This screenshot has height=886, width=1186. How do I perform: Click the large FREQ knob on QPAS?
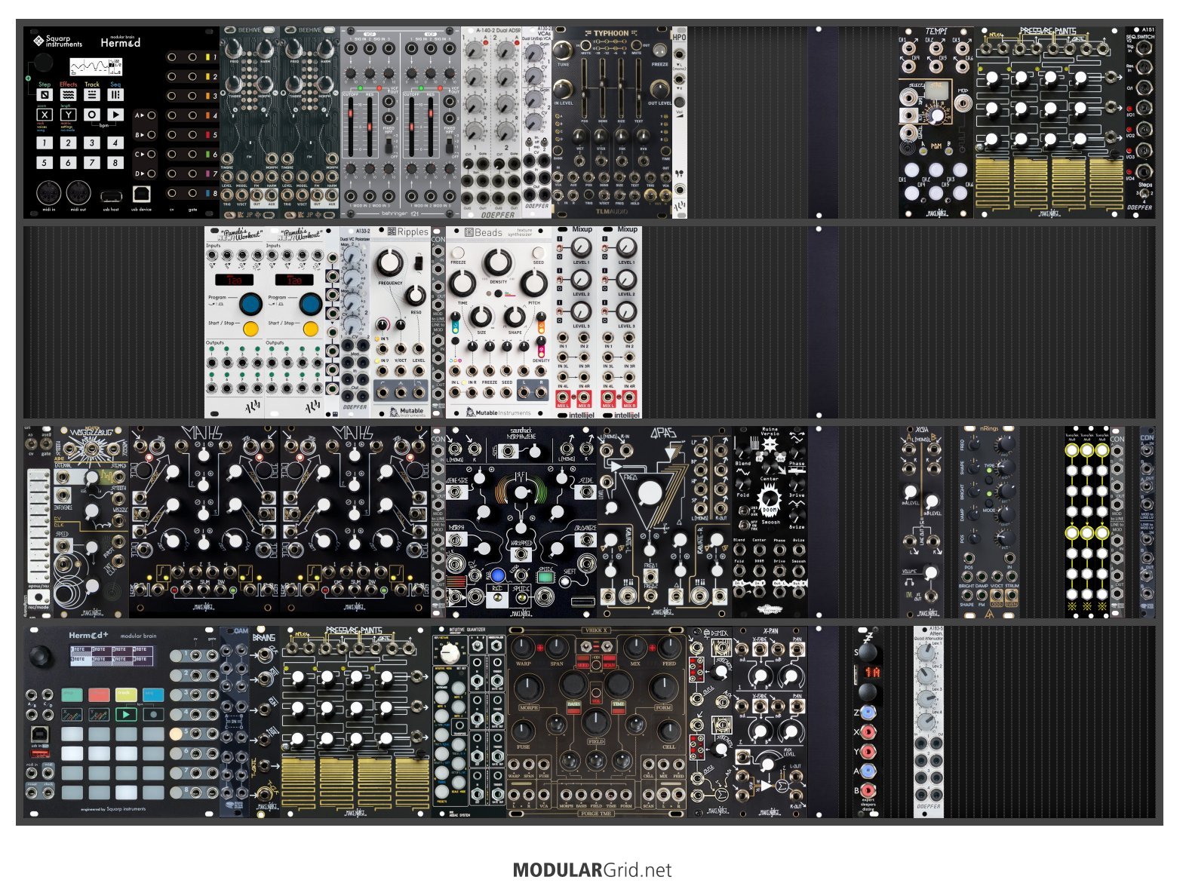point(650,493)
